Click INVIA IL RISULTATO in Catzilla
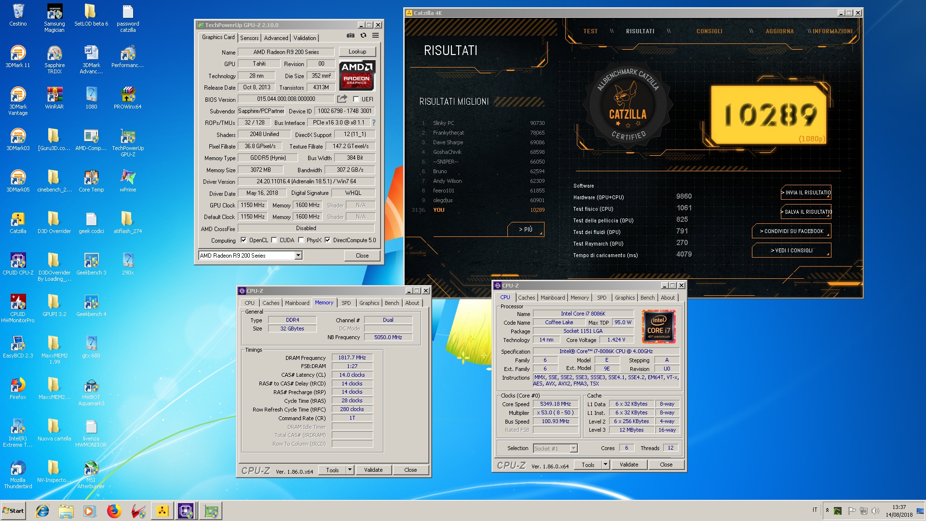 click(x=806, y=192)
